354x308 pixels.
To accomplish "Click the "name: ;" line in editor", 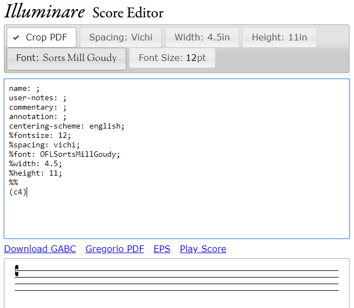I will pyautogui.click(x=24, y=89).
